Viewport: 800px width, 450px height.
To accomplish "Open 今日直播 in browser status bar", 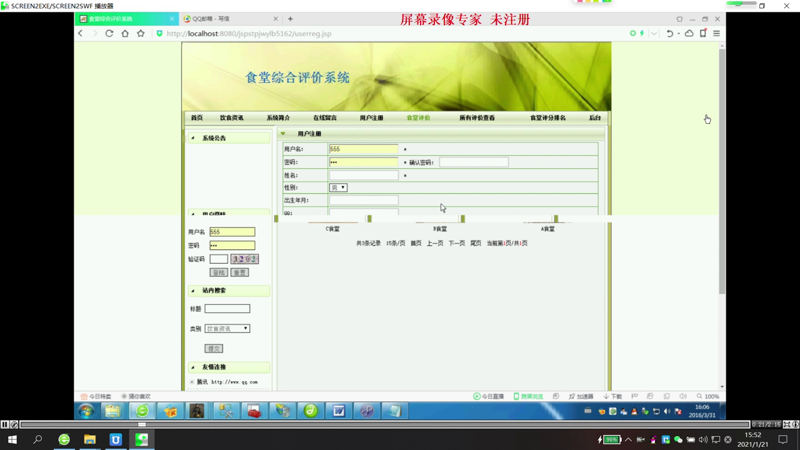I will coord(489,396).
